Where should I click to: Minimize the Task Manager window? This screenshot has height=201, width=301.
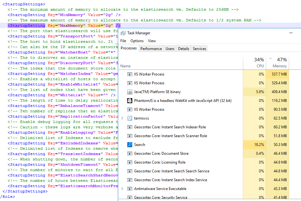(x=291, y=33)
